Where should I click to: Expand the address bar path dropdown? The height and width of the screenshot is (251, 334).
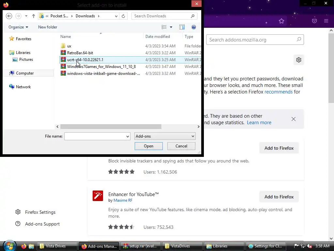[x=116, y=16]
